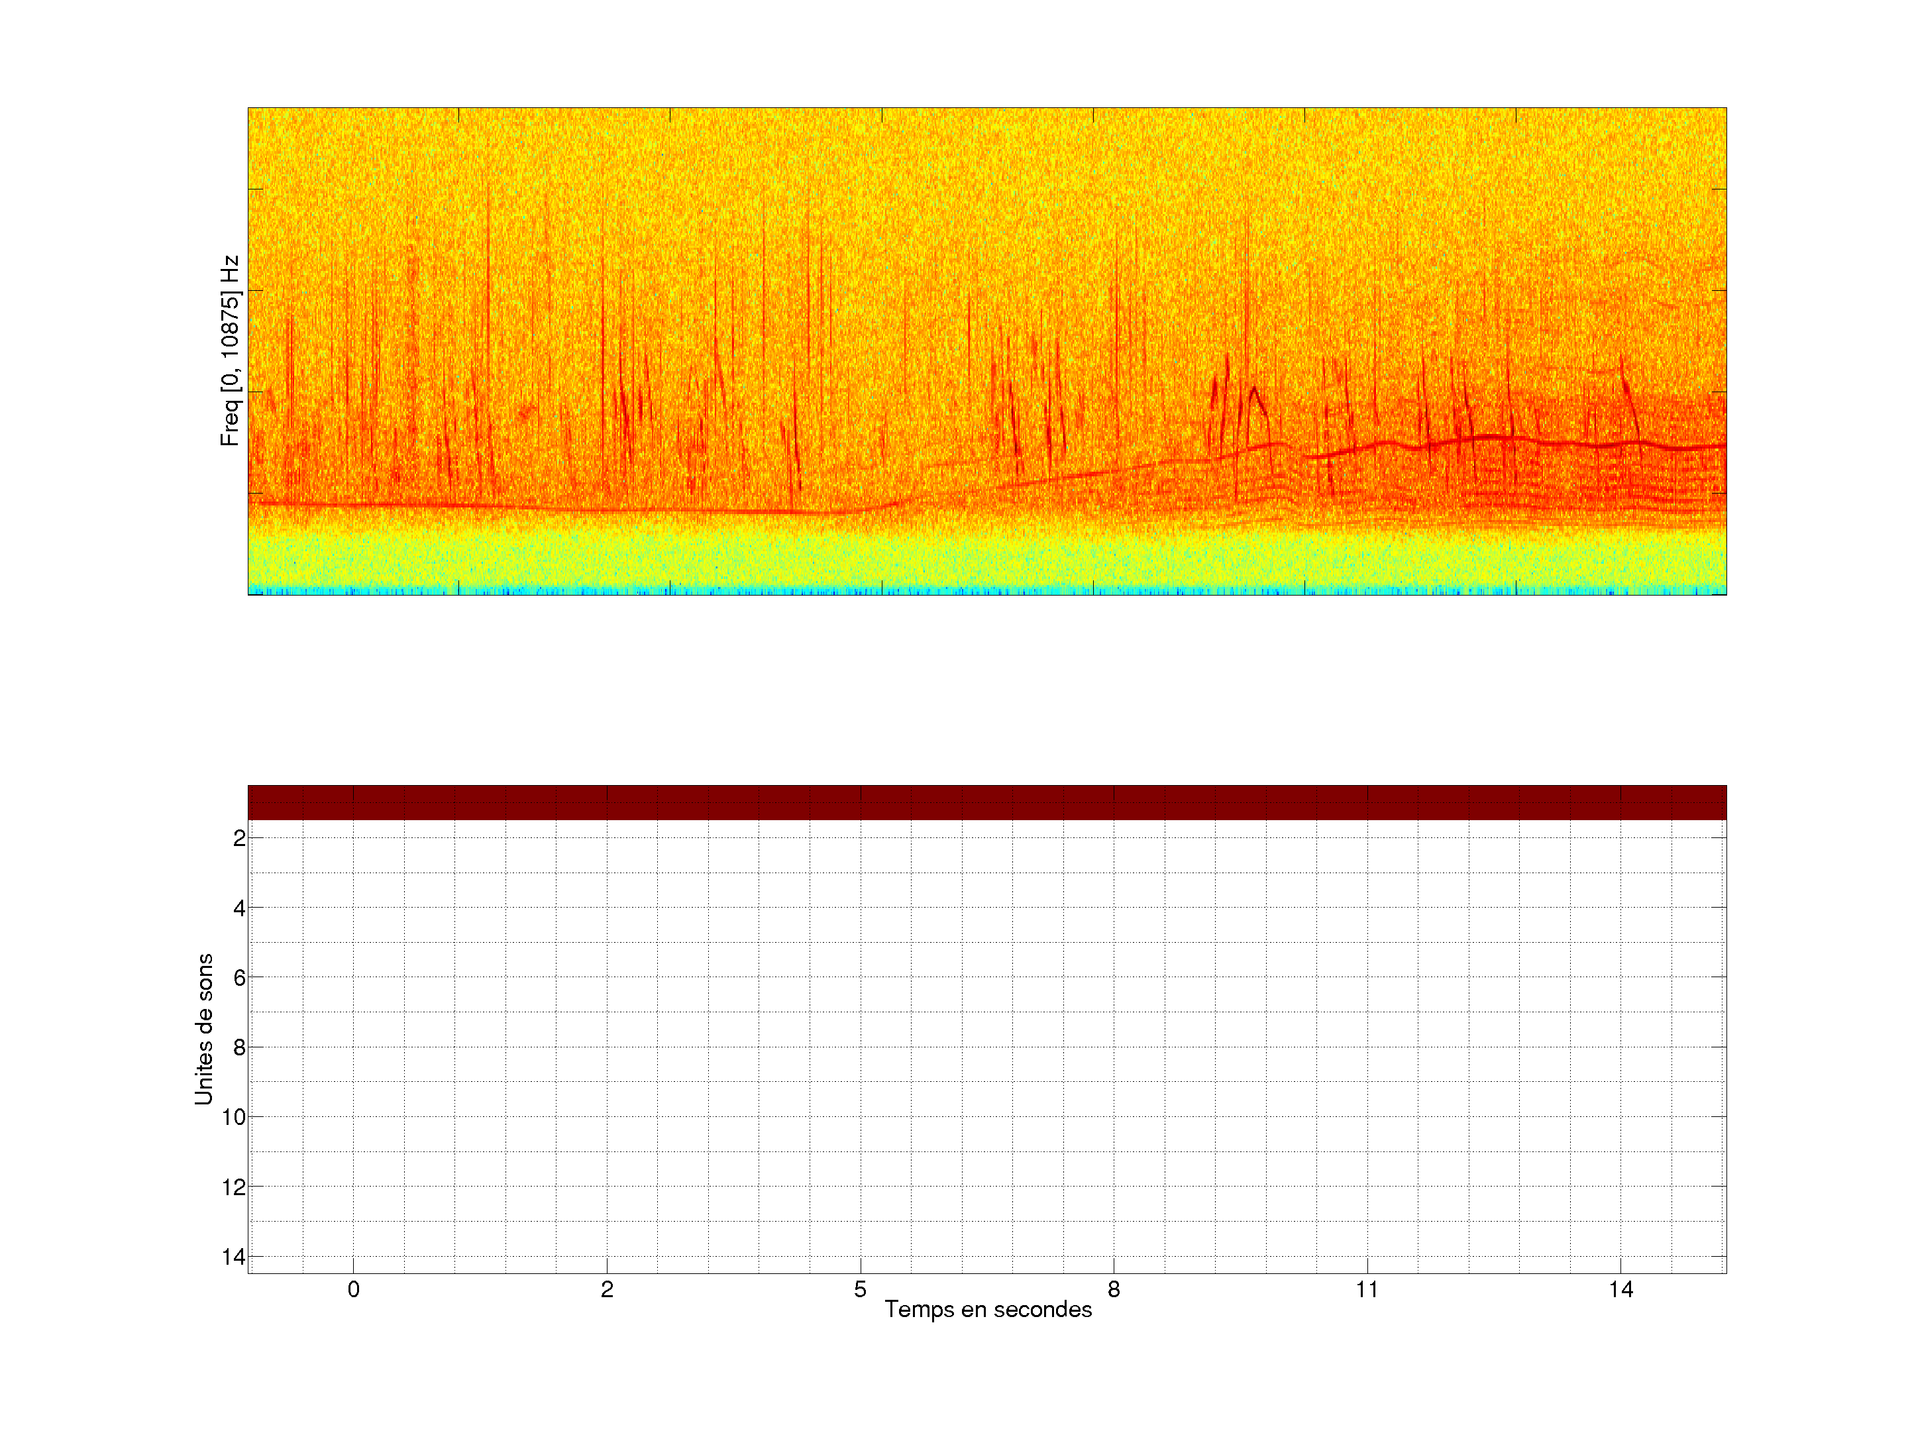Click y-axis tick label '10' of lower plot
This screenshot has width=1908, height=1431.
[234, 1118]
